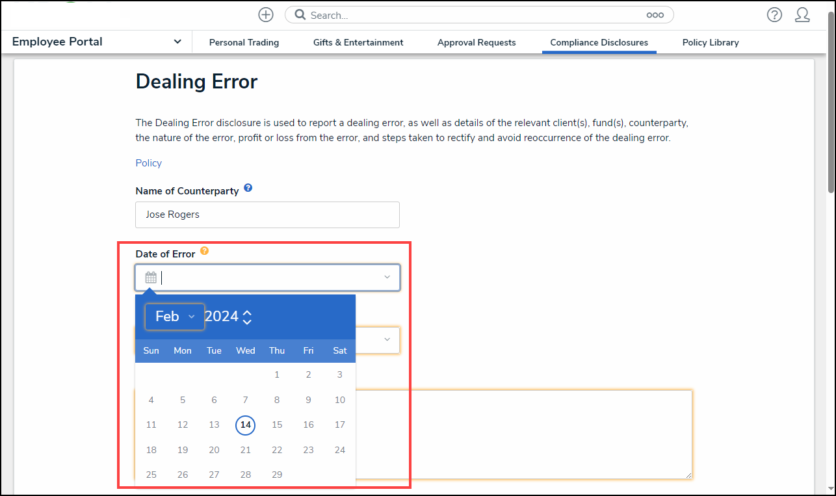Click the Name of Counterparty field

coord(267,215)
